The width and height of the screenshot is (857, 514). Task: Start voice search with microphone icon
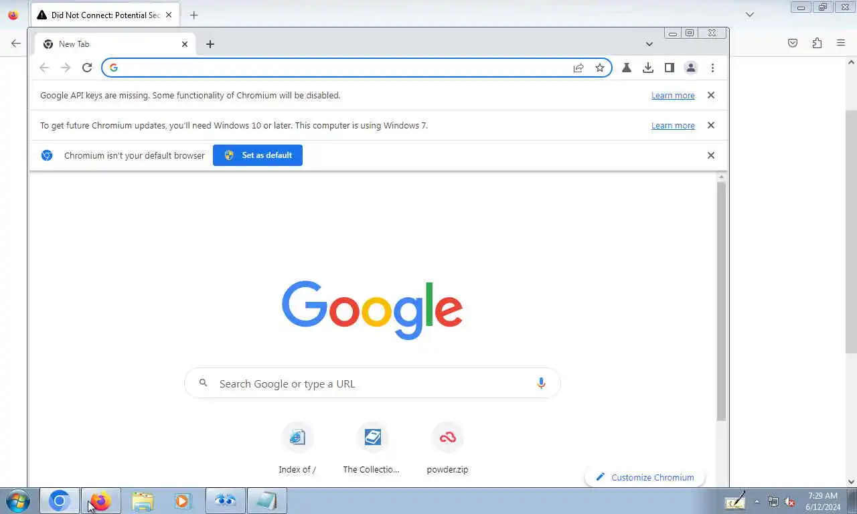pos(541,383)
